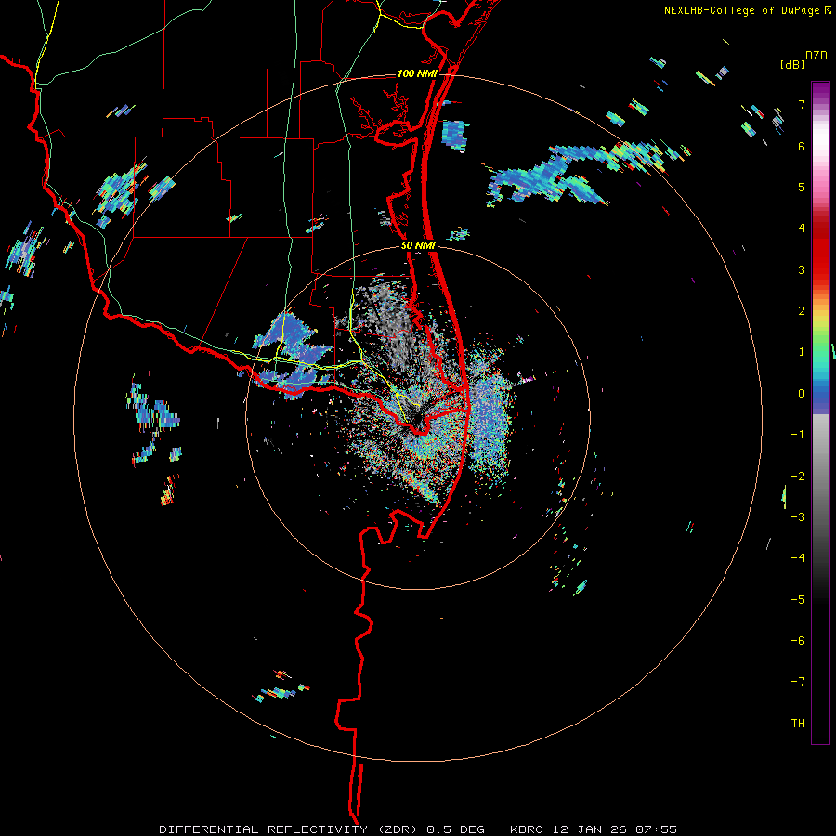Screen dimensions: 836x836
Task: Click the 2 value on color scale
Action: pyautogui.click(x=802, y=311)
